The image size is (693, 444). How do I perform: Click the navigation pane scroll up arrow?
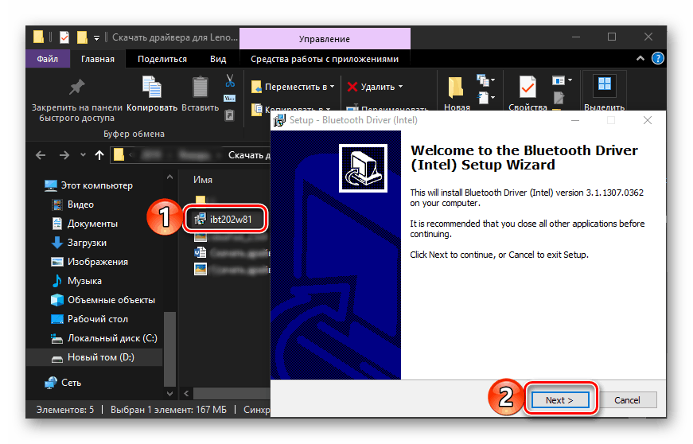tap(169, 177)
